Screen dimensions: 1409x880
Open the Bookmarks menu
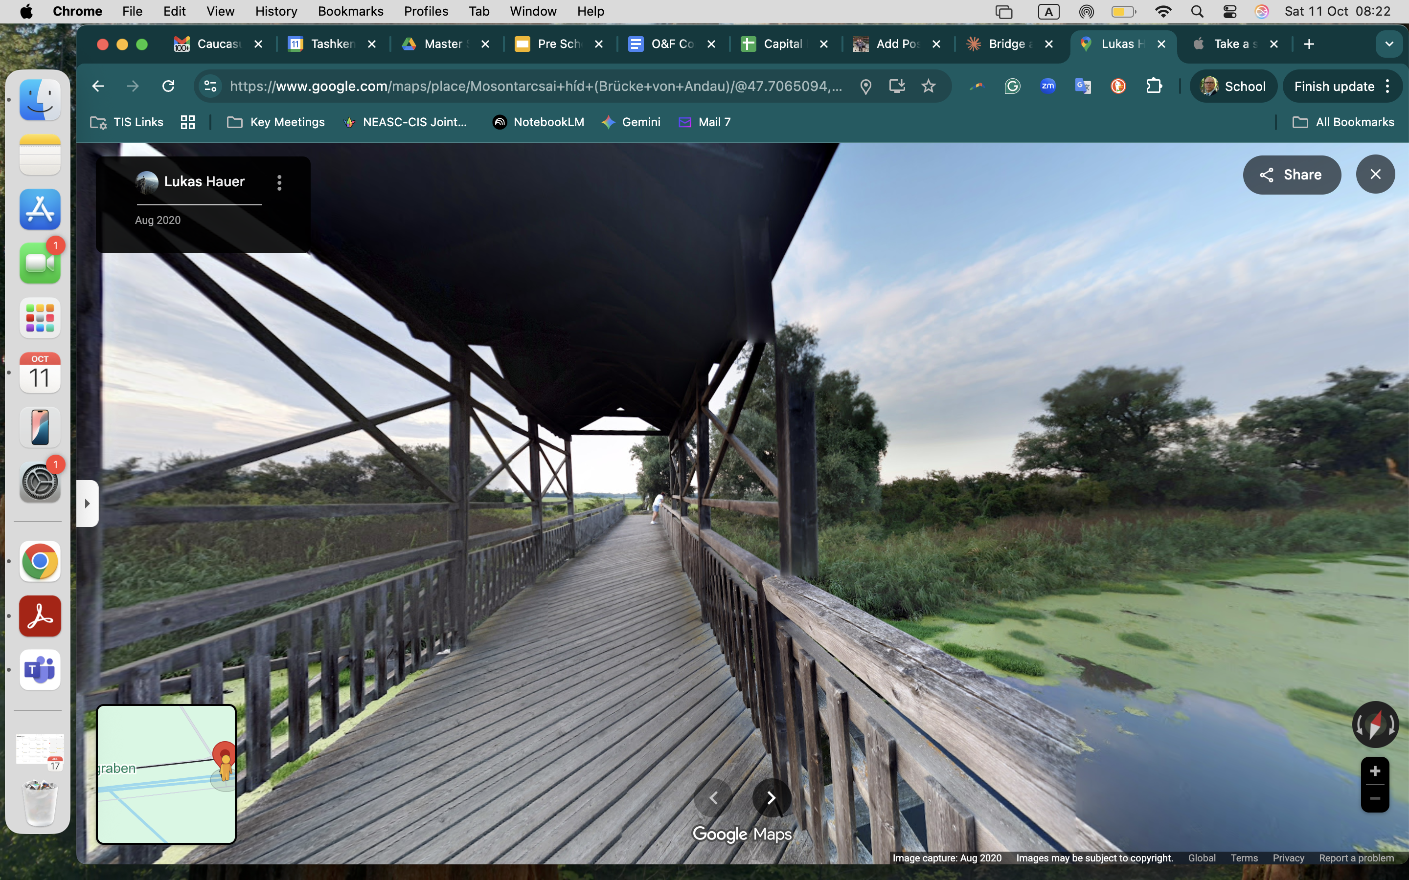coord(350,11)
